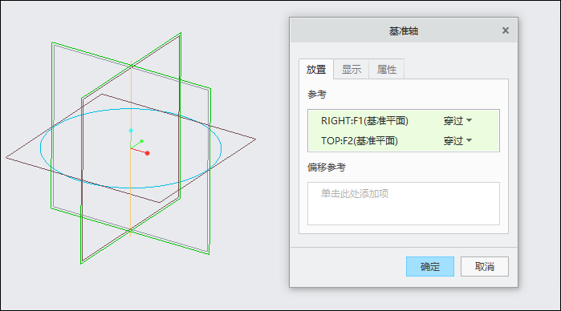Click the green axis drag handle

[x=142, y=141]
